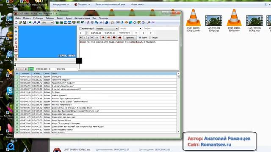Click Snap to scene toolbar icon
Image resolution: width=271 pixels, height=152 pixels.
click(x=78, y=22)
